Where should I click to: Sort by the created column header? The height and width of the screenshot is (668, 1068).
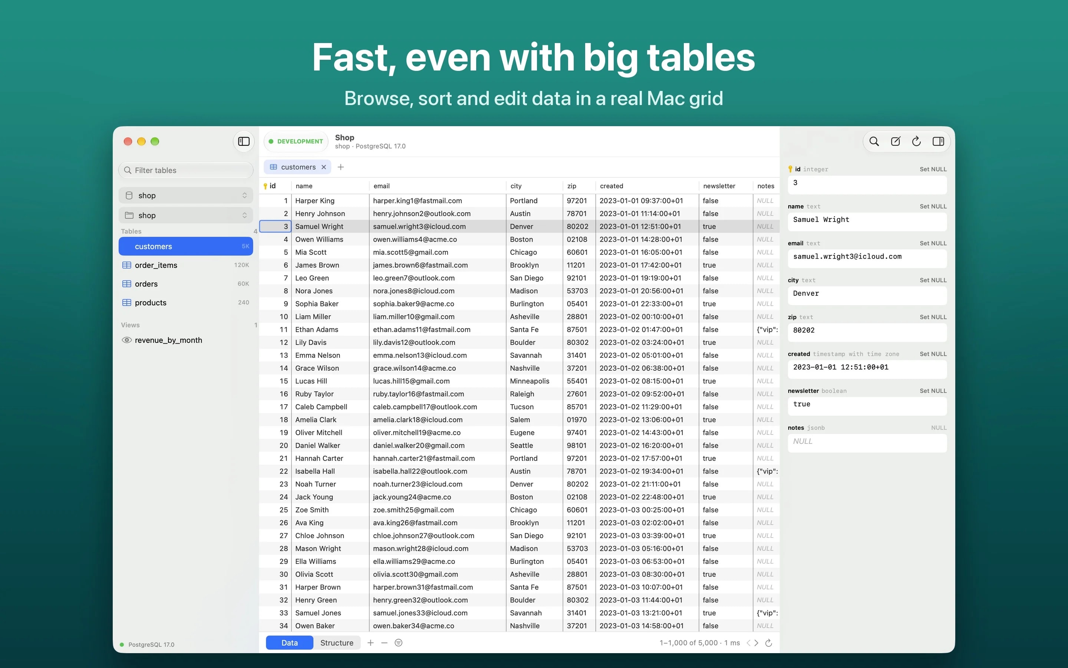coord(647,186)
